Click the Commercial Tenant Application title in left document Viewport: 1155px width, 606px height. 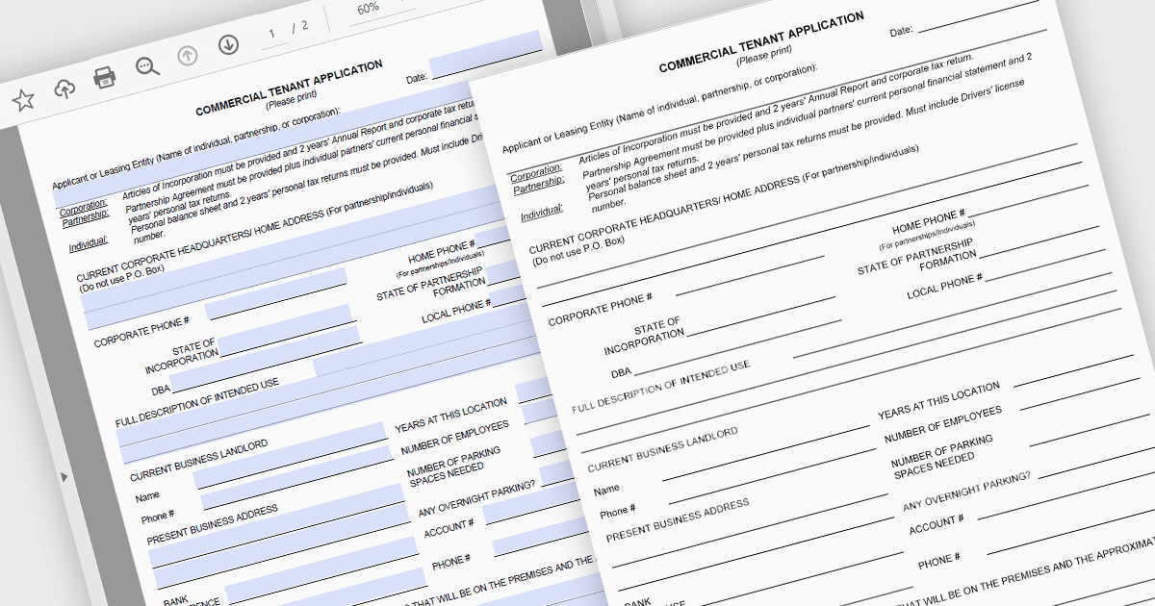pyautogui.click(x=289, y=88)
